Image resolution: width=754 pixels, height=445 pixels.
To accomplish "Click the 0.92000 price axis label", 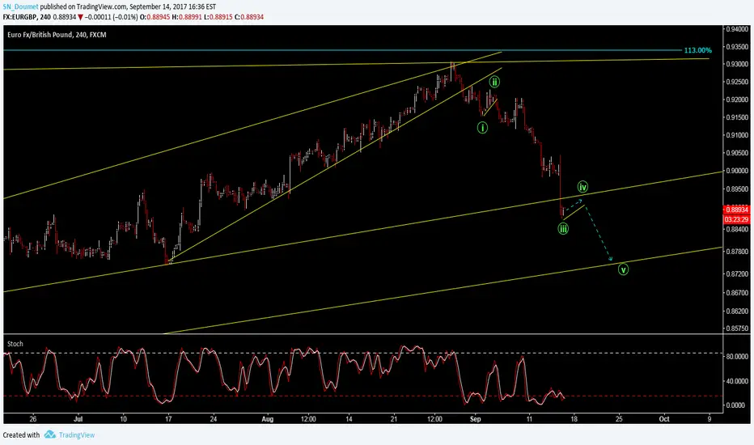I will pos(737,100).
